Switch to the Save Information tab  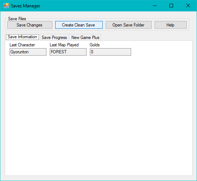(22, 37)
